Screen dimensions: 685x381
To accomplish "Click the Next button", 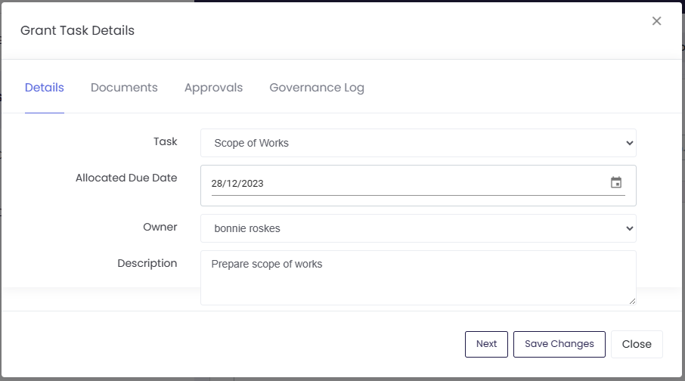I will tap(486, 344).
